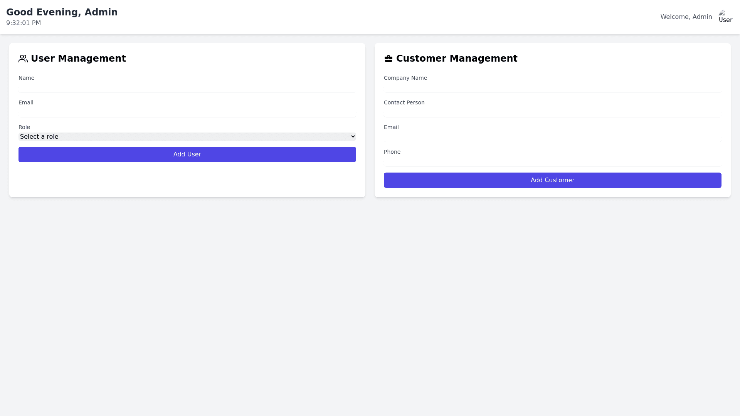The width and height of the screenshot is (740, 416).
Task: Click the User Management people icon
Action: 23,59
